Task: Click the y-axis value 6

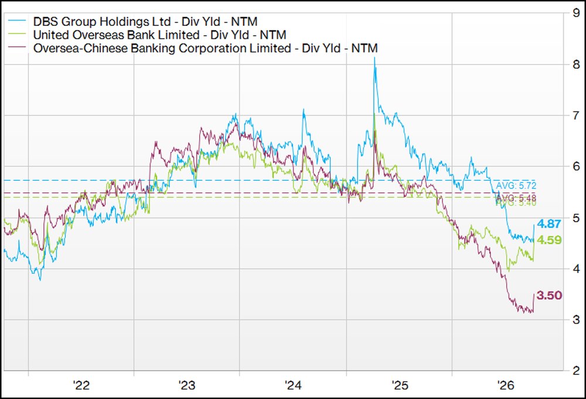Action: (x=576, y=166)
